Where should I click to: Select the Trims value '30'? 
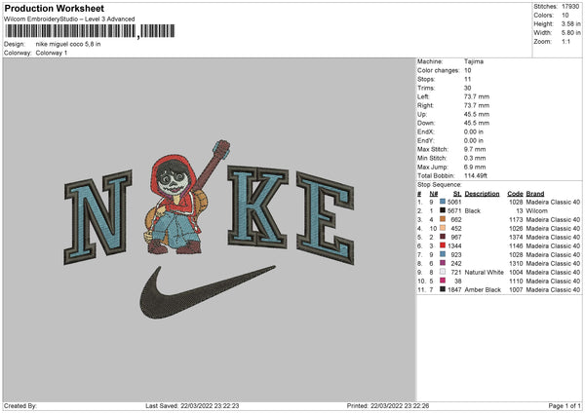click(x=467, y=88)
